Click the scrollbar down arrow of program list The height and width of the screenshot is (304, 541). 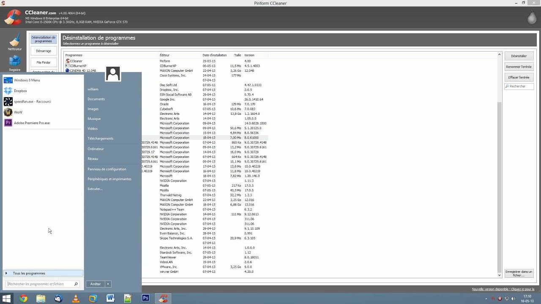click(x=499, y=275)
